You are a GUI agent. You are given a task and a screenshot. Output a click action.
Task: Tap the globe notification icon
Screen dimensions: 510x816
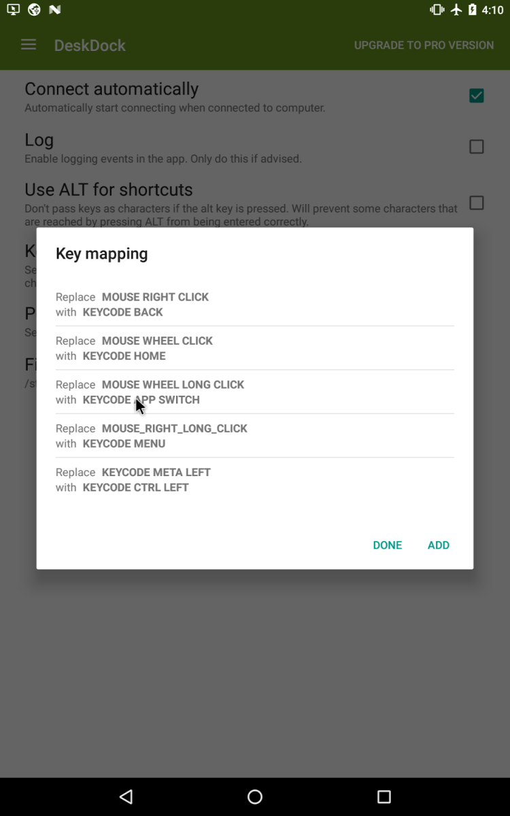pos(34,10)
